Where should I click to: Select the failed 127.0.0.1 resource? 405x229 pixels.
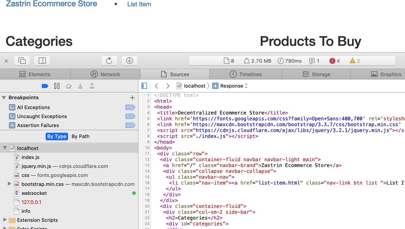coord(69,202)
